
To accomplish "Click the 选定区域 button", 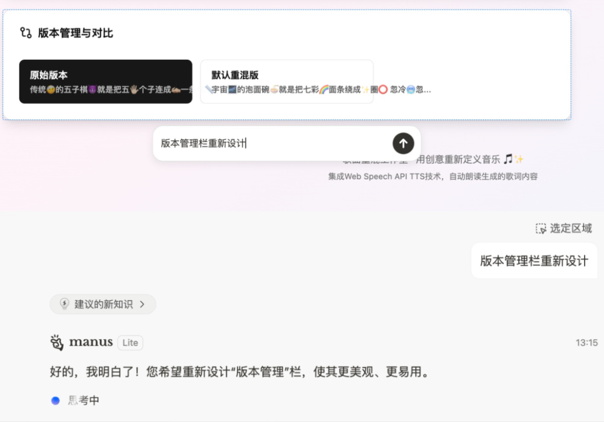I will (564, 228).
